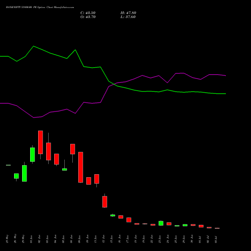This screenshot has height=251, width=251.
Task: Select the green candlestick above 23 Jun
Action: (x=161, y=223)
